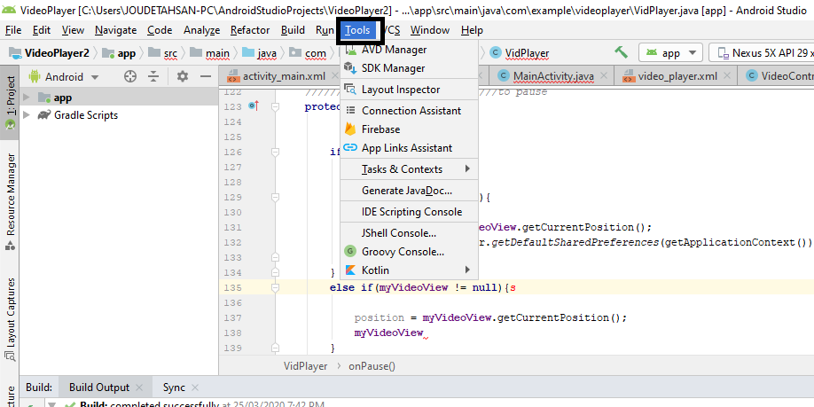Switch to video_player.xml tab

[x=677, y=76]
